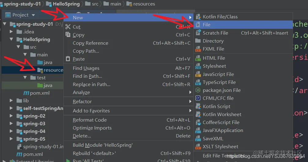Screen dimensions: 308x162
Task: Open the Analyze submenu arrow
Action: [190, 92]
